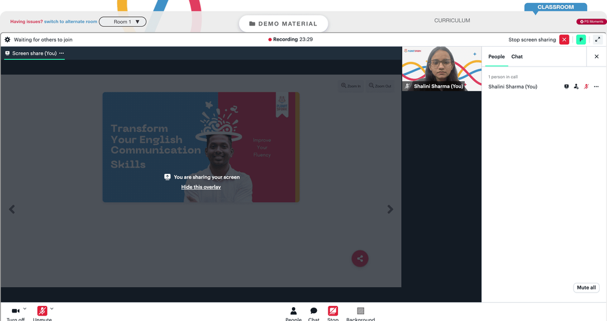Click the red share floating button
The width and height of the screenshot is (607, 321).
(360, 259)
